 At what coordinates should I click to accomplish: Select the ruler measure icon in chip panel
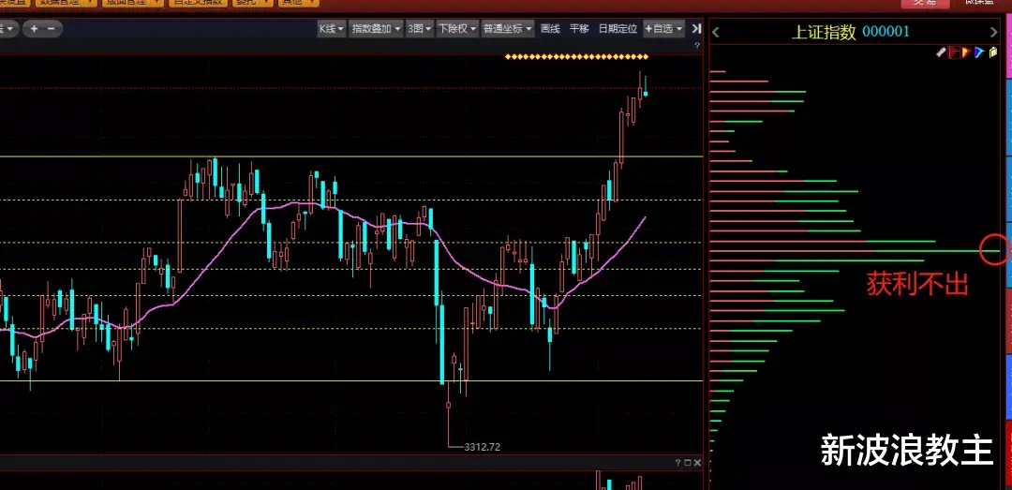pos(941,53)
